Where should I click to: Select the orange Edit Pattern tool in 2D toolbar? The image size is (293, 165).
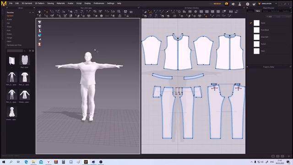point(150,12)
